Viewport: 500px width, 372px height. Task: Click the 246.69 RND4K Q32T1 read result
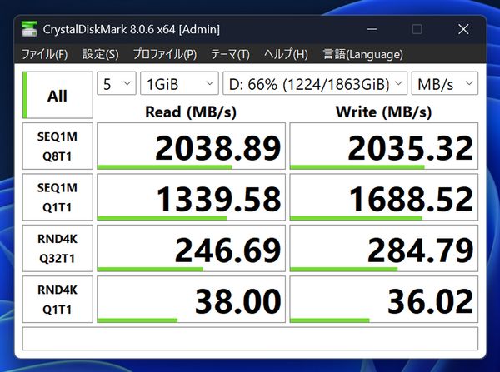tap(192, 249)
